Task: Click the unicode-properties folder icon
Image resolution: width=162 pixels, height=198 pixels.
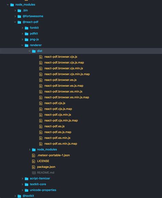Action: [27, 190]
